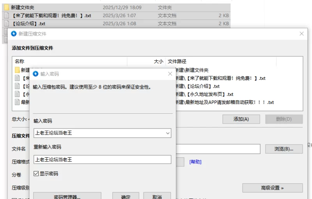
Task: Click the app icon in the 输入密码 title bar
Action: click(x=35, y=74)
